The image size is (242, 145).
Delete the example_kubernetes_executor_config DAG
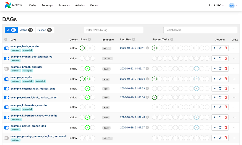pyautogui.click(x=226, y=117)
